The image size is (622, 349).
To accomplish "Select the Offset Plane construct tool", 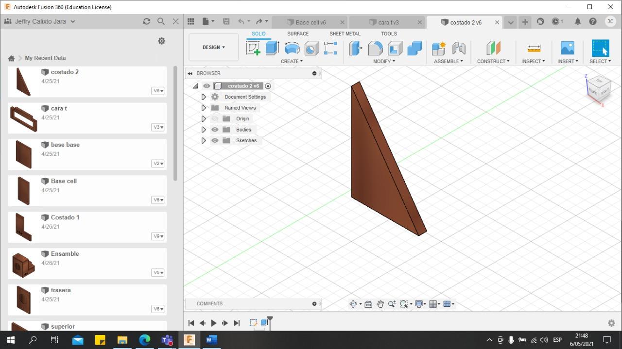I will pos(493,48).
